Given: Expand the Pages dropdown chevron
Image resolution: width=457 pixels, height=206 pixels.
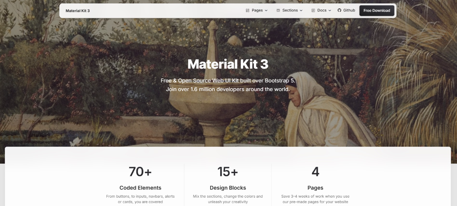Looking at the screenshot, I should (x=266, y=11).
